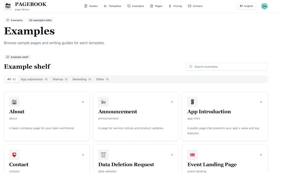Click the 'about' slug text

point(13,118)
